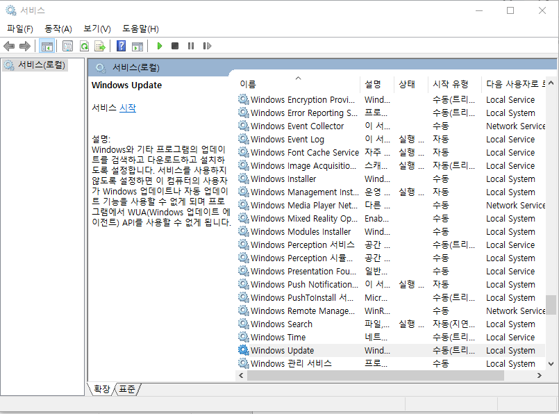Select the Windows Mixed Reality Op... service

[391, 218]
